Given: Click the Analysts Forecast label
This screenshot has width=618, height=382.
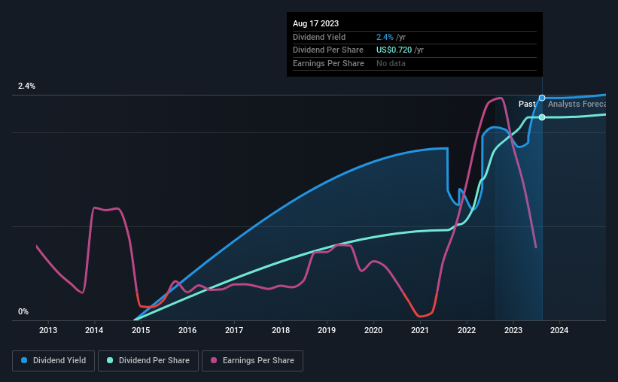Looking at the screenshot, I should pos(577,104).
